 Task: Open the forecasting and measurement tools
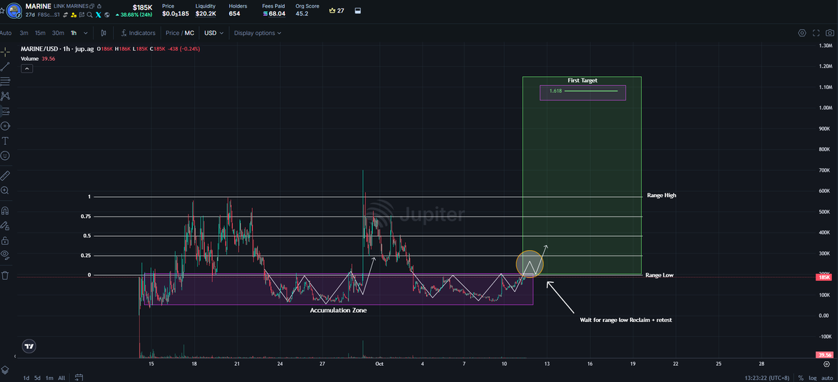(6, 110)
